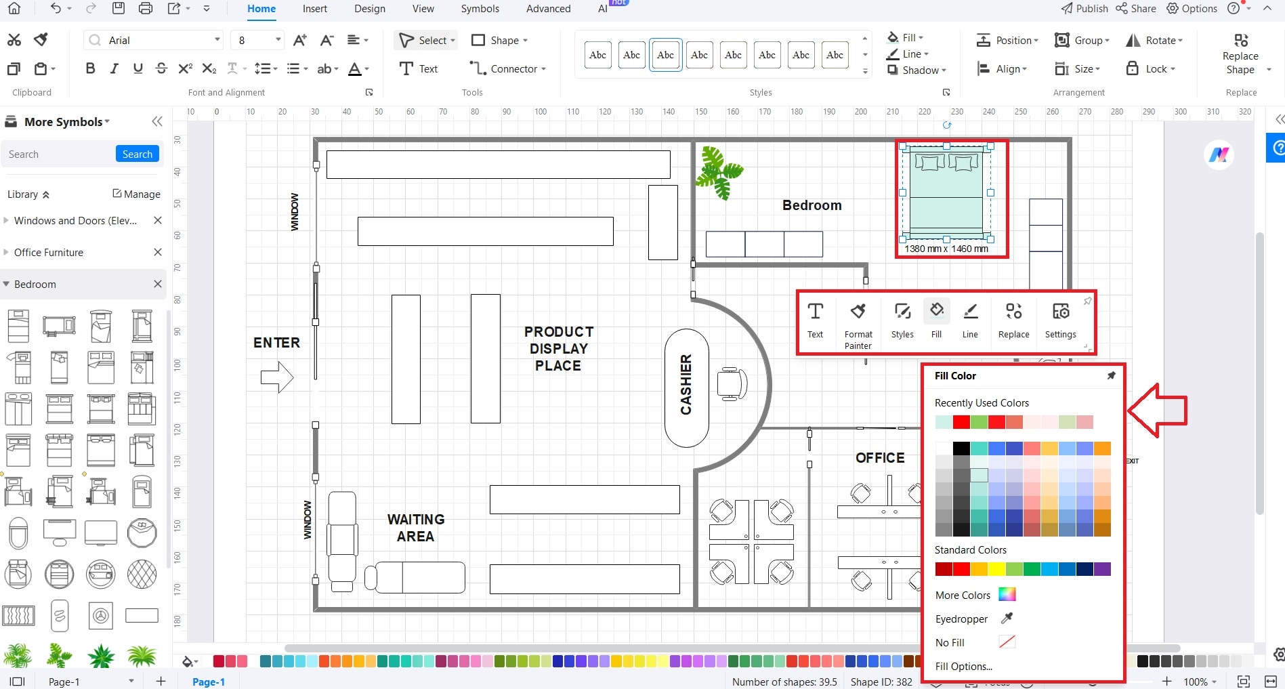Screen dimensions: 1285x689
Task: Select the Text tool in Tools group
Action: (x=419, y=68)
